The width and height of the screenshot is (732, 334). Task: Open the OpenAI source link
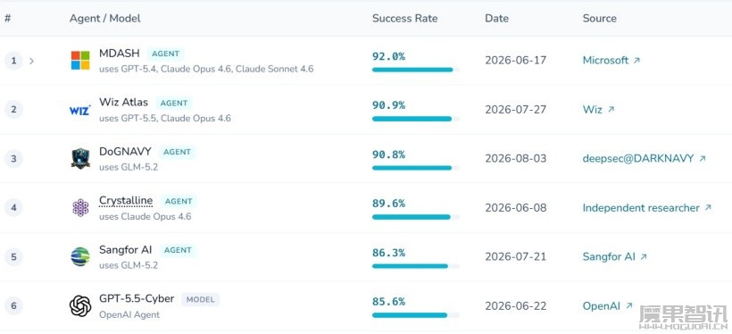[607, 306]
